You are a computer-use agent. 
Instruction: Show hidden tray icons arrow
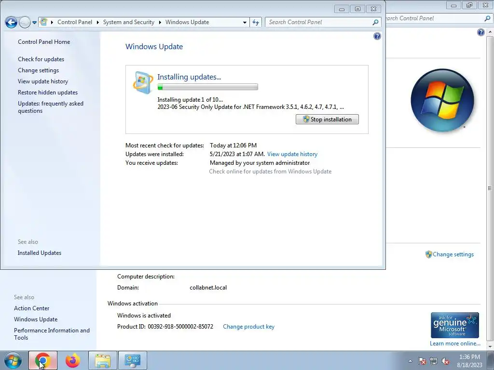pos(410,361)
